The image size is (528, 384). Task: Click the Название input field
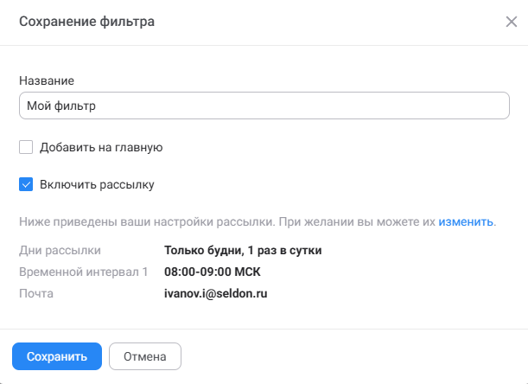(264, 106)
